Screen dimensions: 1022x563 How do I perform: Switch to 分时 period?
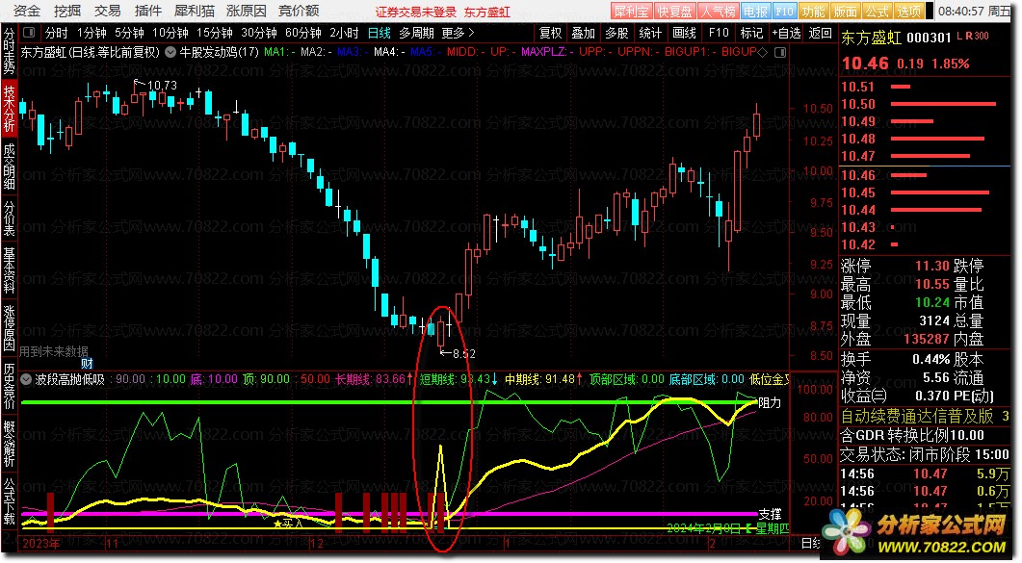pos(56,33)
